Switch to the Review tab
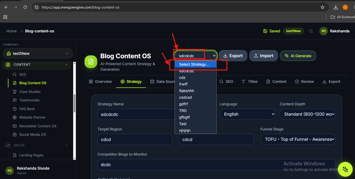The width and height of the screenshot is (355, 179). tap(304, 82)
